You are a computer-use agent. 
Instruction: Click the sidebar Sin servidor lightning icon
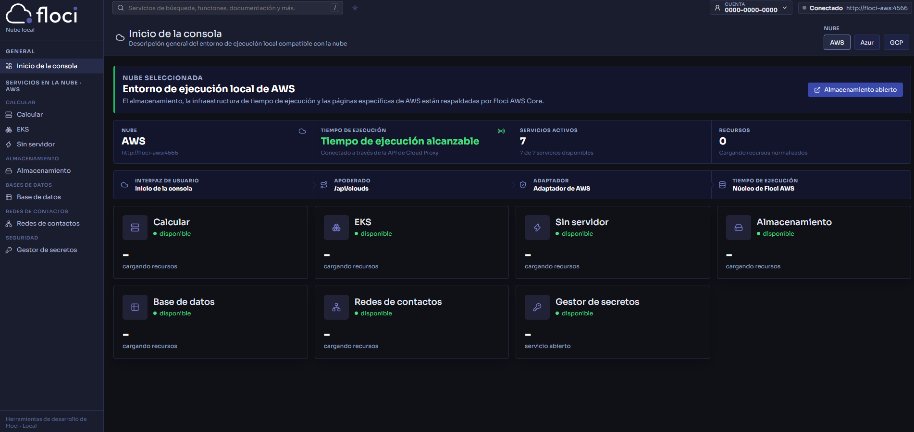[x=9, y=144]
